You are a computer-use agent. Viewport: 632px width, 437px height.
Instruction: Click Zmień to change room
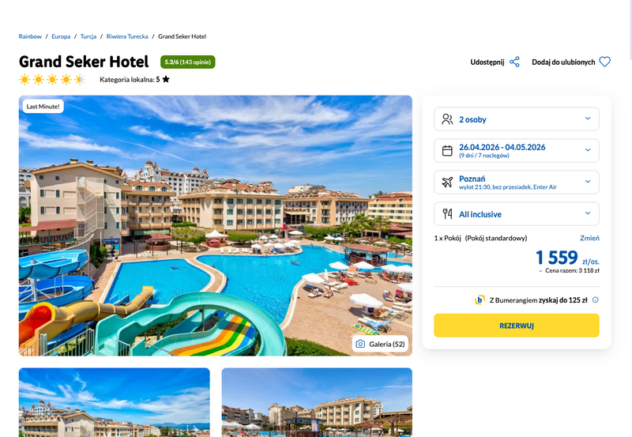coord(589,238)
